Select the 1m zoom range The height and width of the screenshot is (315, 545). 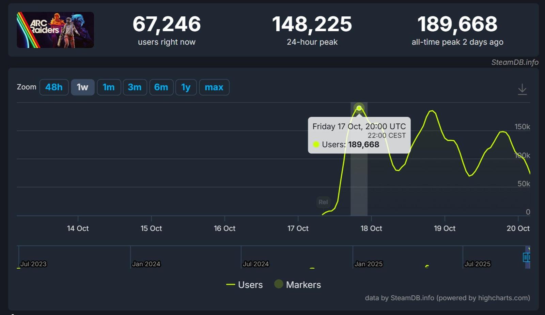(109, 87)
